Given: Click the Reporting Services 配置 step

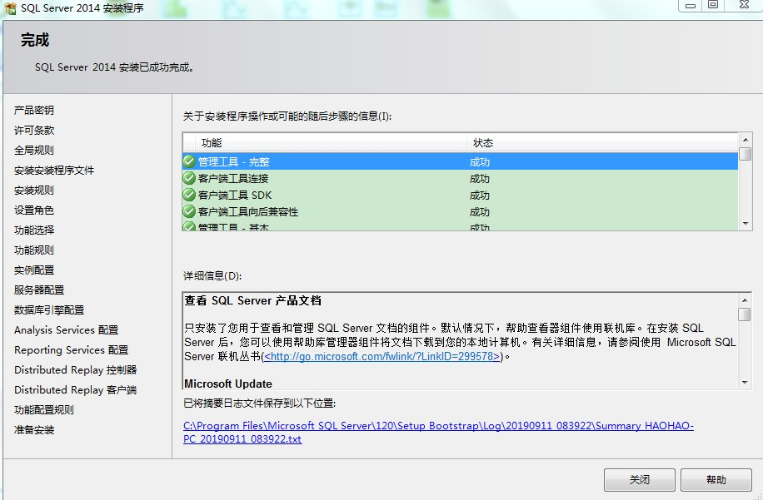Looking at the screenshot, I should point(71,350).
